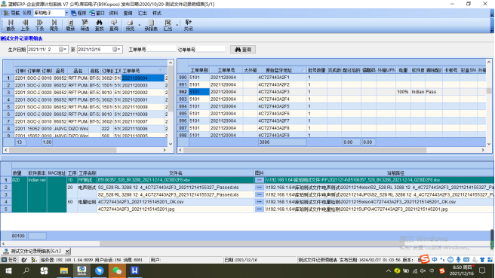This screenshot has width=495, height=278.
Task: Go to first record with 首条
Action: pyautogui.click(x=11, y=25)
